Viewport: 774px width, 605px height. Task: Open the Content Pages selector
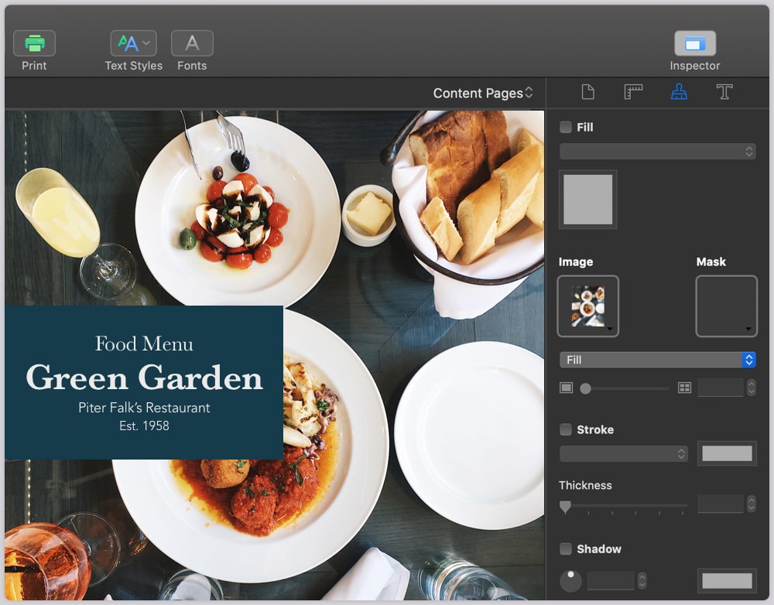483,92
